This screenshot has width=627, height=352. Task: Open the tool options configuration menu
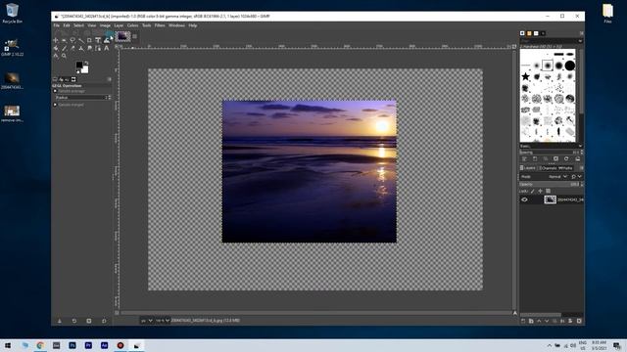point(109,79)
